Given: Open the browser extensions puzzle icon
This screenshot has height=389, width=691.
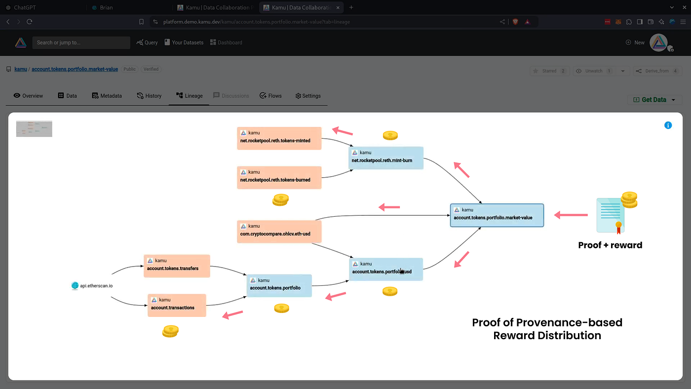Looking at the screenshot, I should pyautogui.click(x=629, y=21).
